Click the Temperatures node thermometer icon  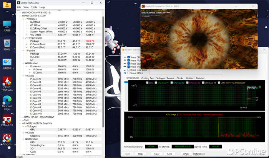[x=26, y=38]
